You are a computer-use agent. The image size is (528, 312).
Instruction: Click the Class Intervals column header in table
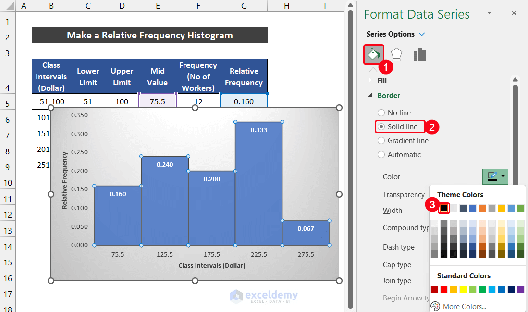(x=51, y=76)
